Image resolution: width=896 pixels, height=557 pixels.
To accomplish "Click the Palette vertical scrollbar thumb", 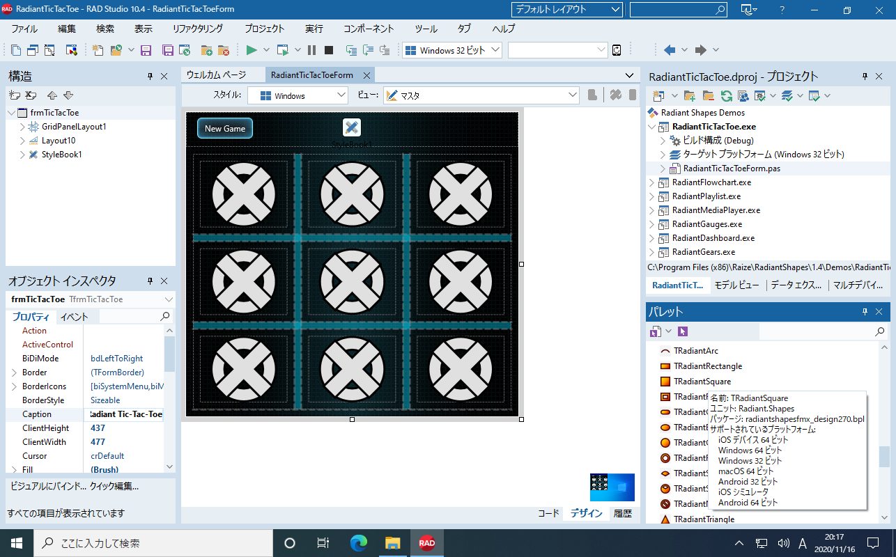I will pyautogui.click(x=884, y=456).
